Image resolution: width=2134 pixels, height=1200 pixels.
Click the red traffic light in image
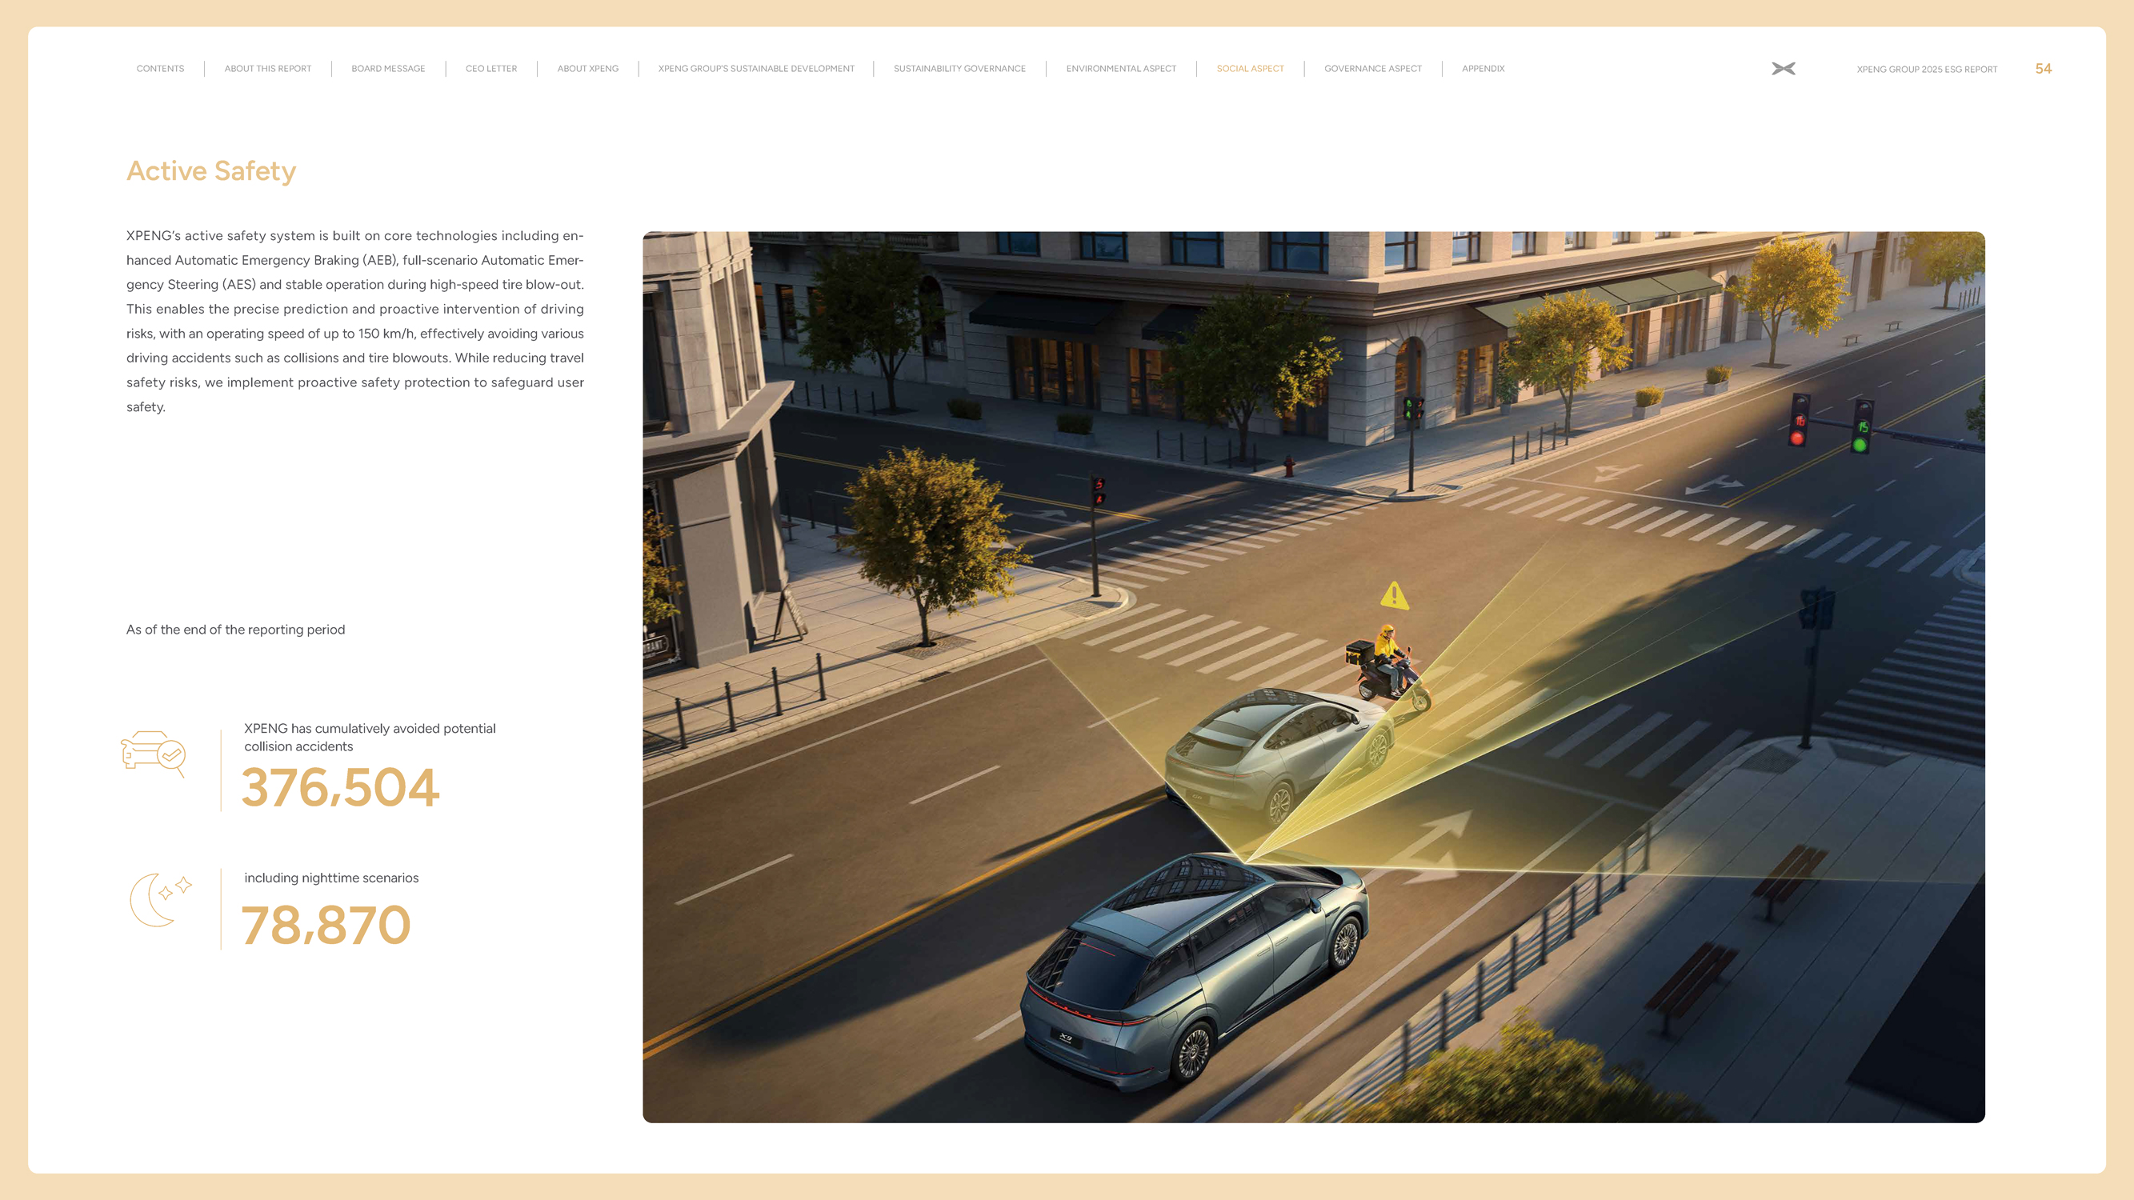(1797, 438)
